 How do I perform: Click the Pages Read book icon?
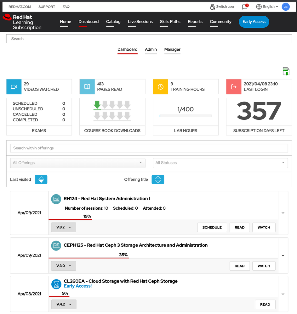coord(87,87)
